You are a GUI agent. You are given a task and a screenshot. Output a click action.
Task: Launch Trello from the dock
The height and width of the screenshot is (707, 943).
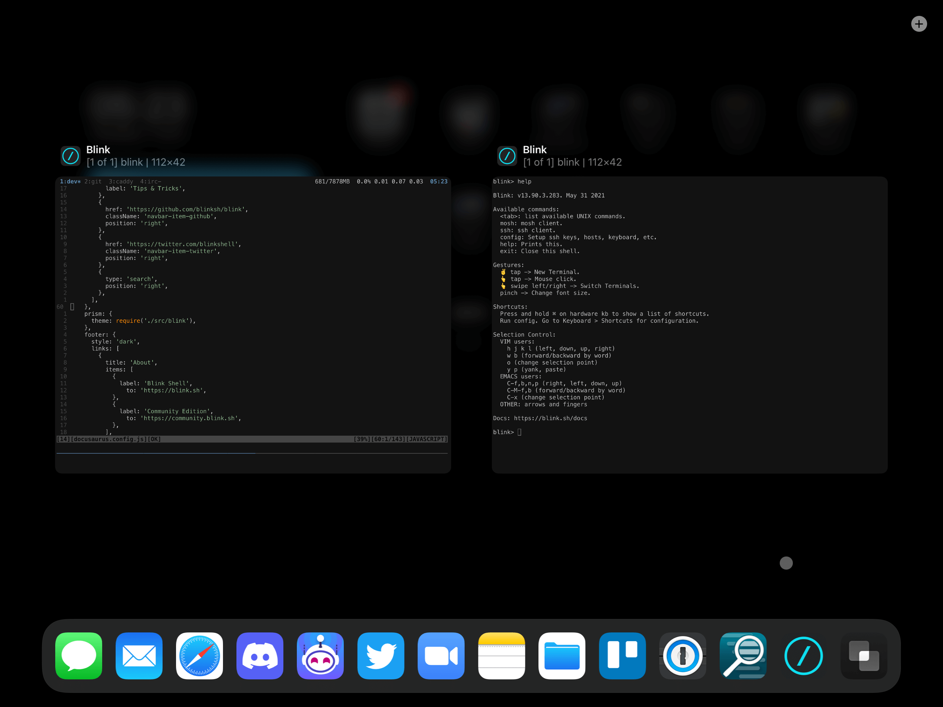coord(622,656)
